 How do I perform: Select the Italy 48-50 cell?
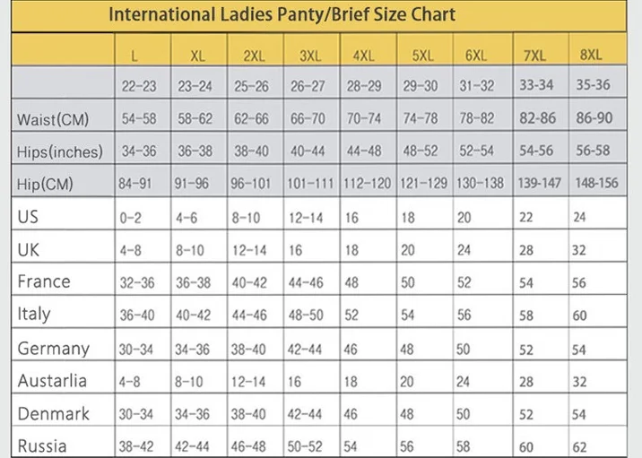pos(306,315)
